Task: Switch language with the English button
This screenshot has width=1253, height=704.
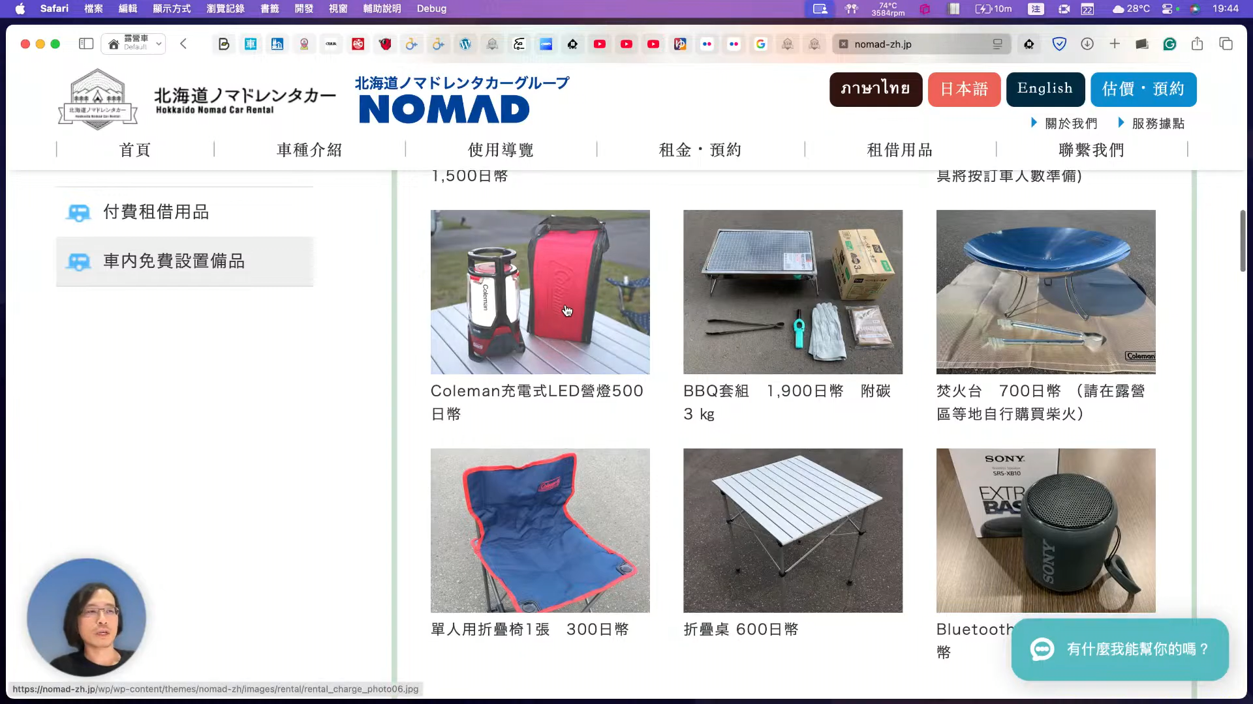Action: click(1045, 89)
